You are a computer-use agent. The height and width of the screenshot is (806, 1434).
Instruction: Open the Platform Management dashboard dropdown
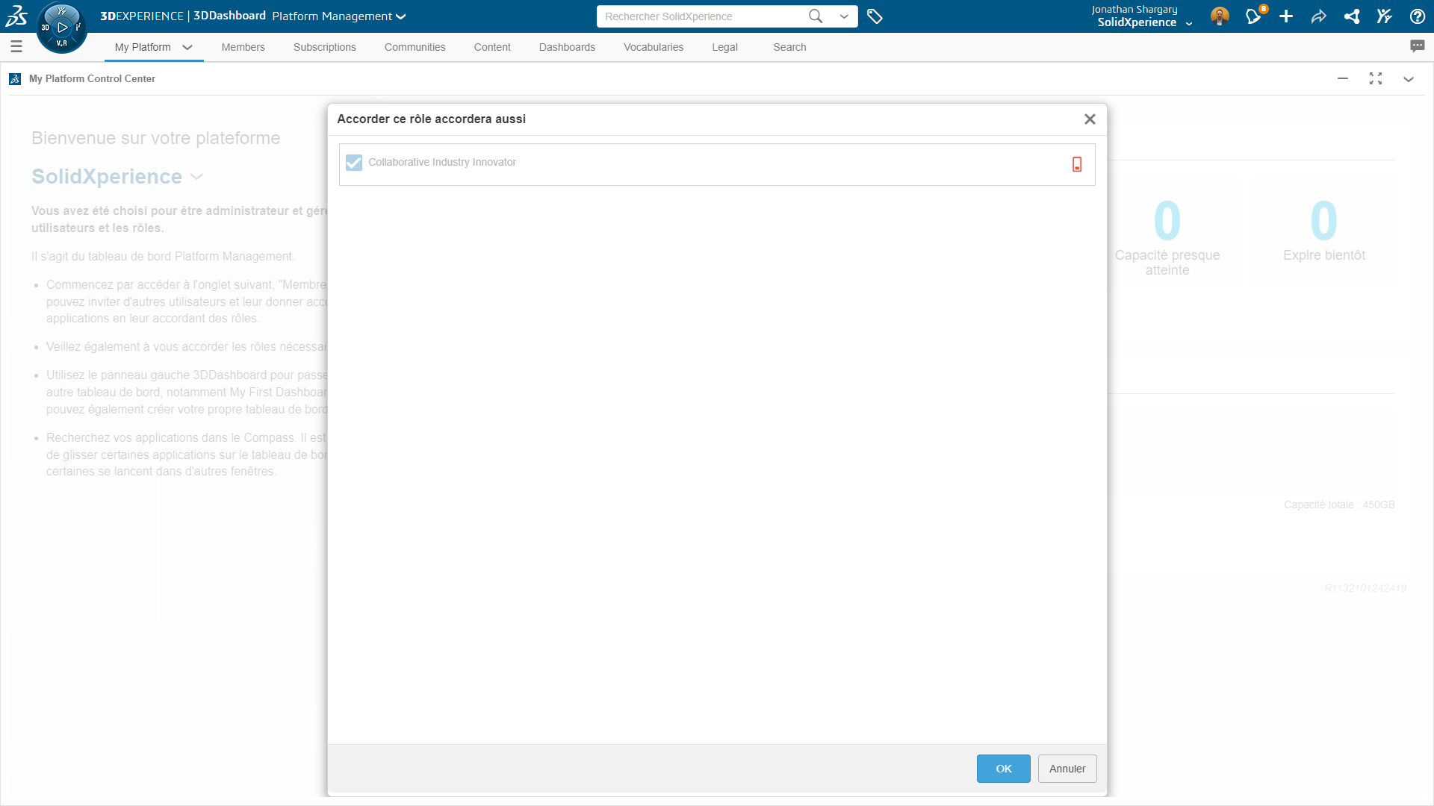339,16
